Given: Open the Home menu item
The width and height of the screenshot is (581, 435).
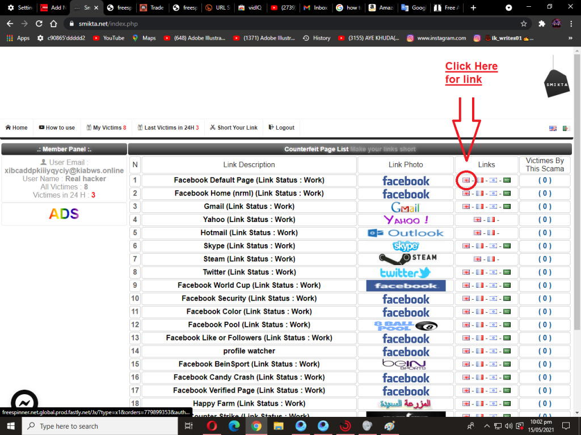Looking at the screenshot, I should coord(16,127).
